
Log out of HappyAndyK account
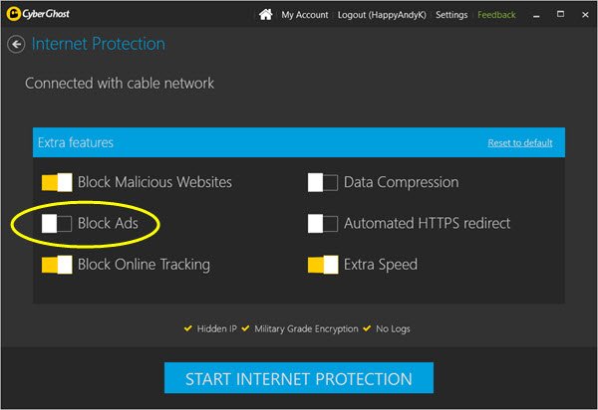click(x=383, y=15)
